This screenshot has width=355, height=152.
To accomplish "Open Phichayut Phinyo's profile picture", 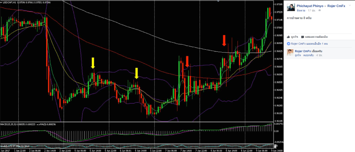I will (x=291, y=7).
